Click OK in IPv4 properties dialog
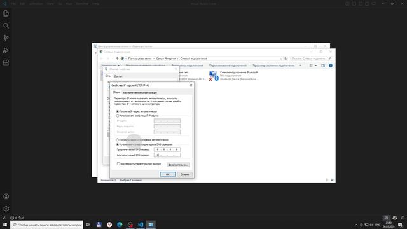Image resolution: width=407 pixels, height=229 pixels. pyautogui.click(x=167, y=174)
